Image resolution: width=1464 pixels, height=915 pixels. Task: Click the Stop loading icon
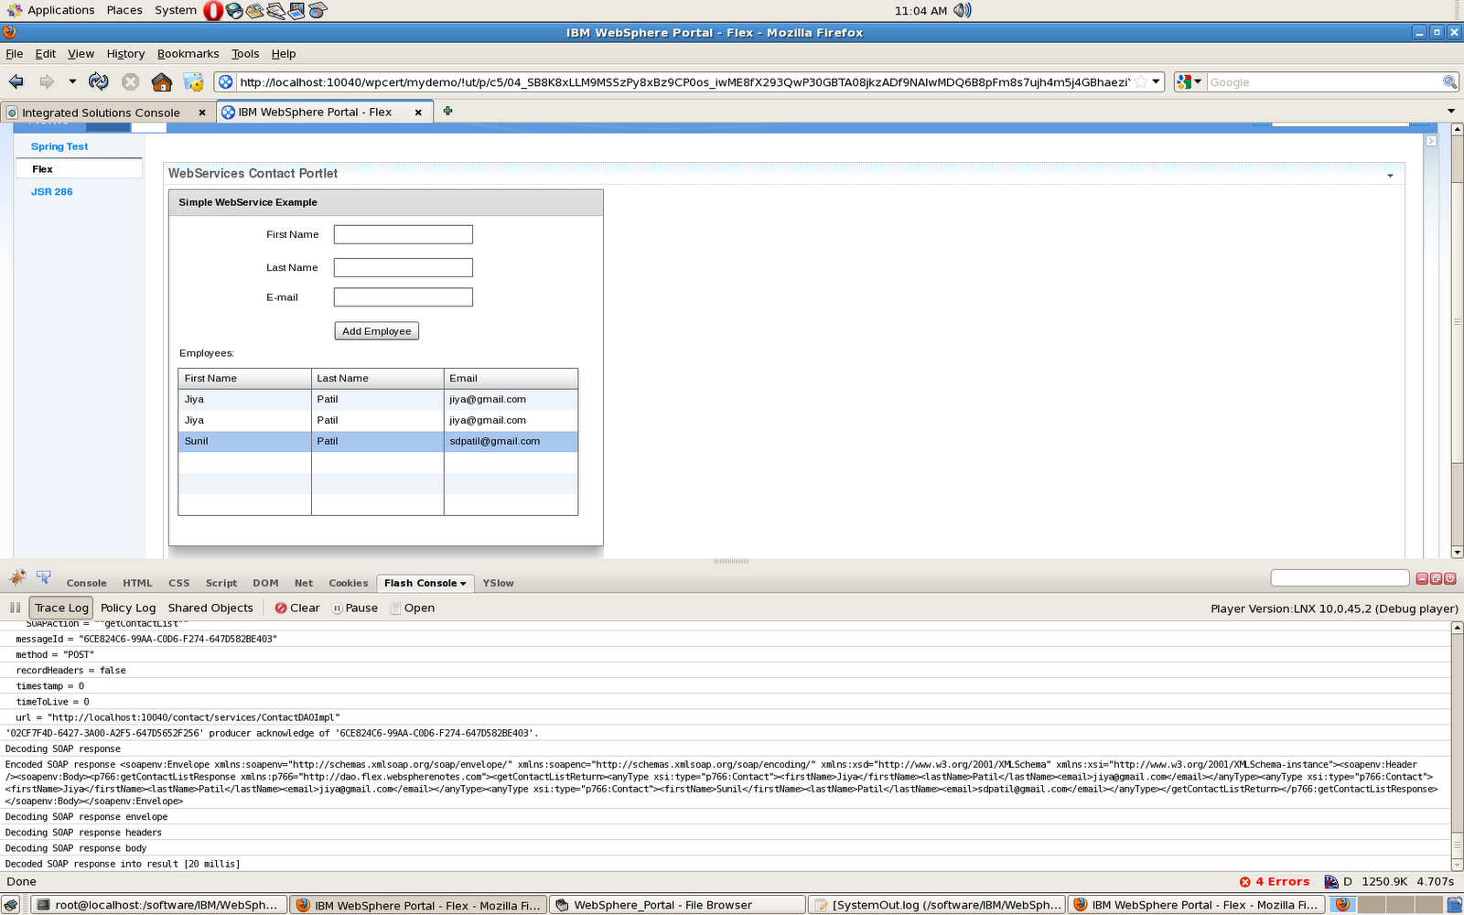point(131,81)
